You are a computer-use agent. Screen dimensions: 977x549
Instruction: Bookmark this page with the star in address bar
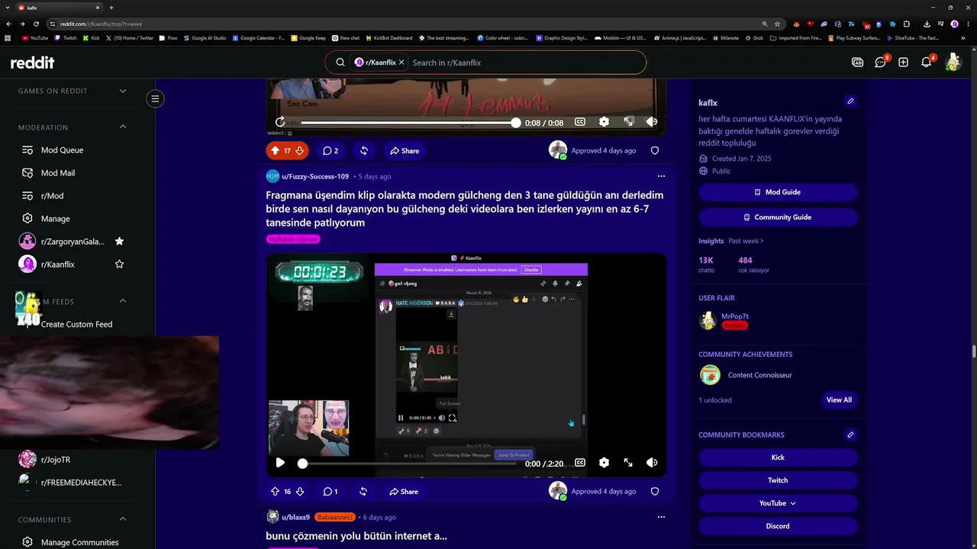[777, 24]
